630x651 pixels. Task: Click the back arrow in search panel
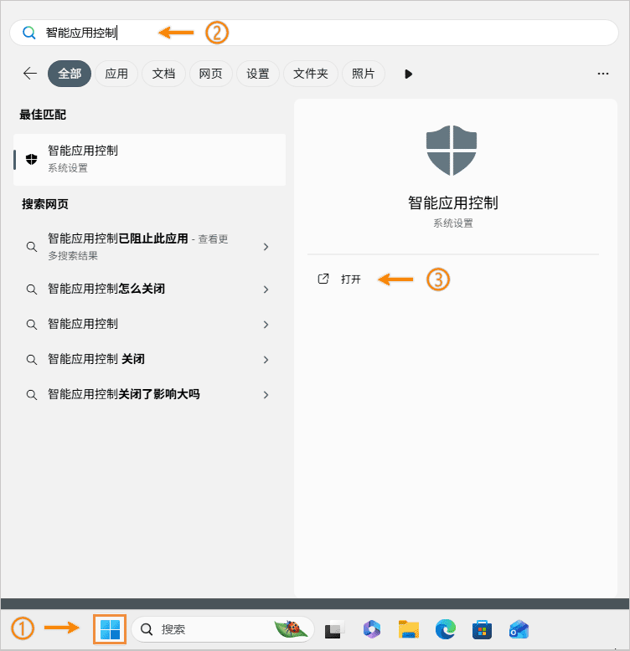30,74
